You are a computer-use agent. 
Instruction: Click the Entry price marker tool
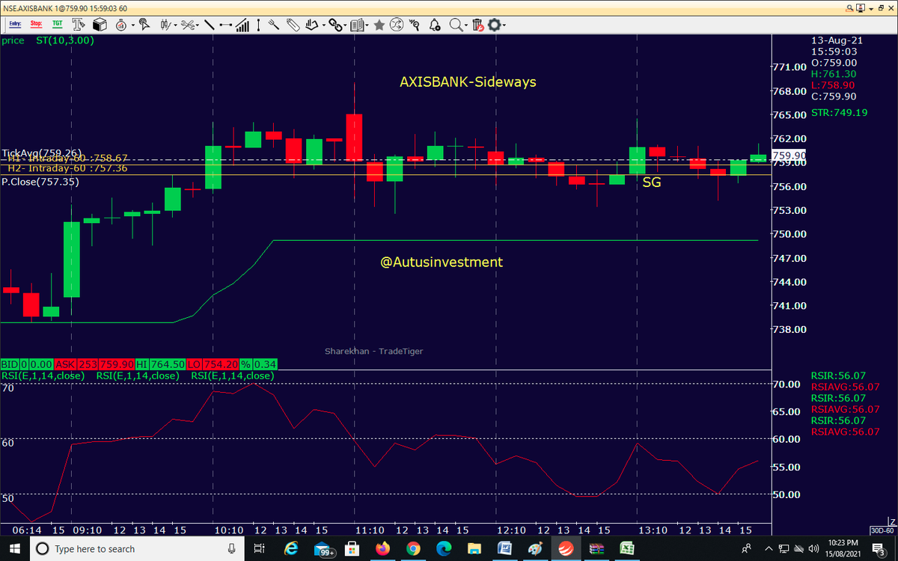(14, 25)
